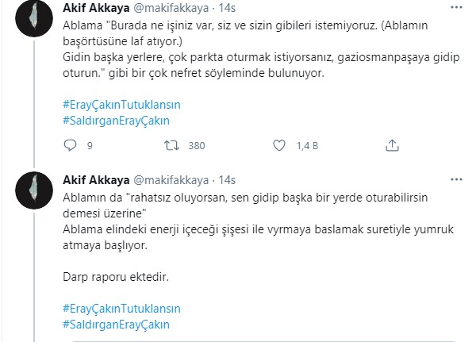Open the Akif Akkaya name on second tweet
This screenshot has width=476, height=342.
(x=90, y=180)
